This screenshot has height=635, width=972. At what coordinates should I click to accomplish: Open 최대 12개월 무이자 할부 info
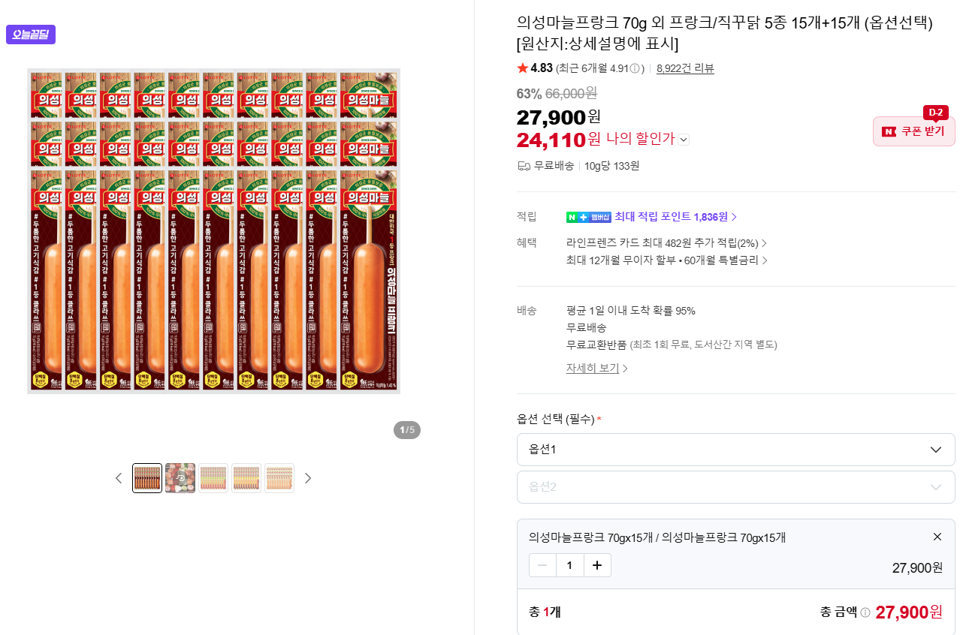pos(666,260)
